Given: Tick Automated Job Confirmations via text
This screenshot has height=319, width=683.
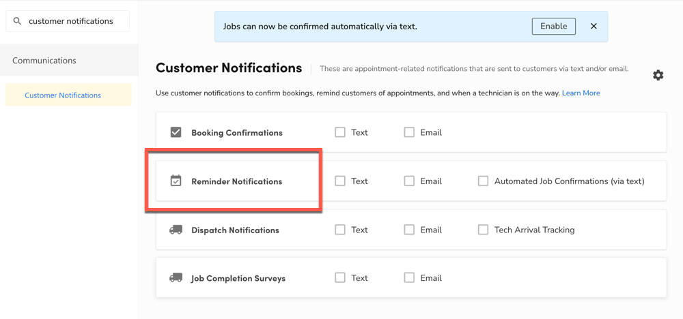Looking at the screenshot, I should [x=483, y=181].
